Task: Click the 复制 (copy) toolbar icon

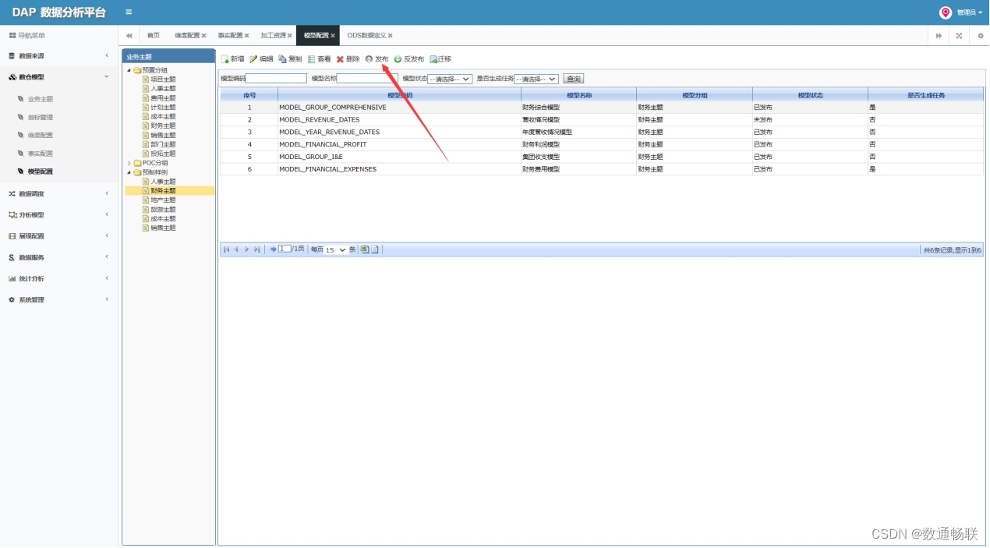Action: click(282, 59)
